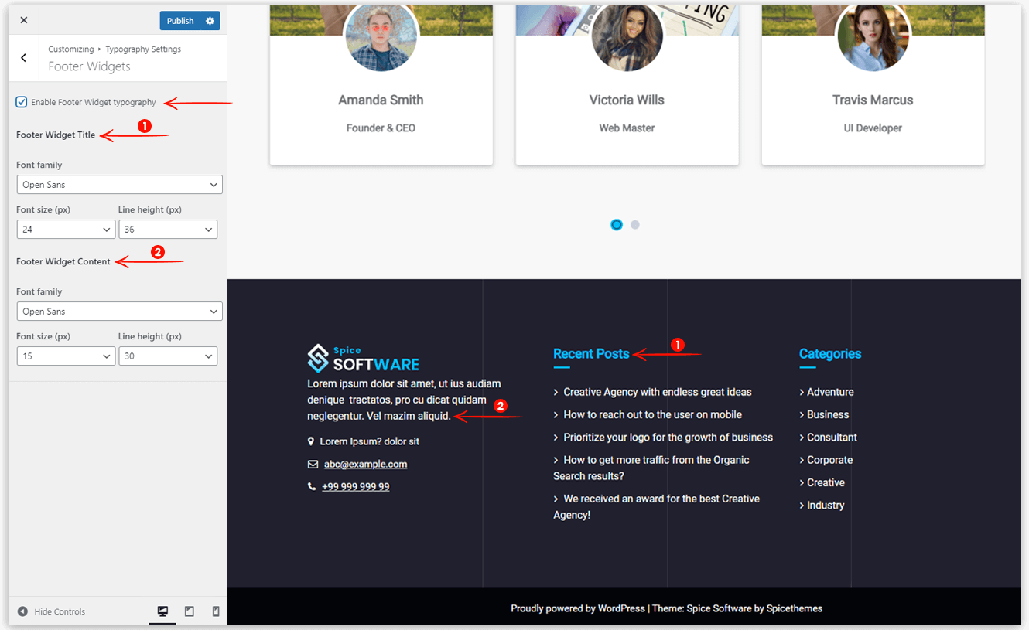Image resolution: width=1029 pixels, height=630 pixels.
Task: Click the Lorem ipsum footer paragraph
Action: (x=404, y=400)
